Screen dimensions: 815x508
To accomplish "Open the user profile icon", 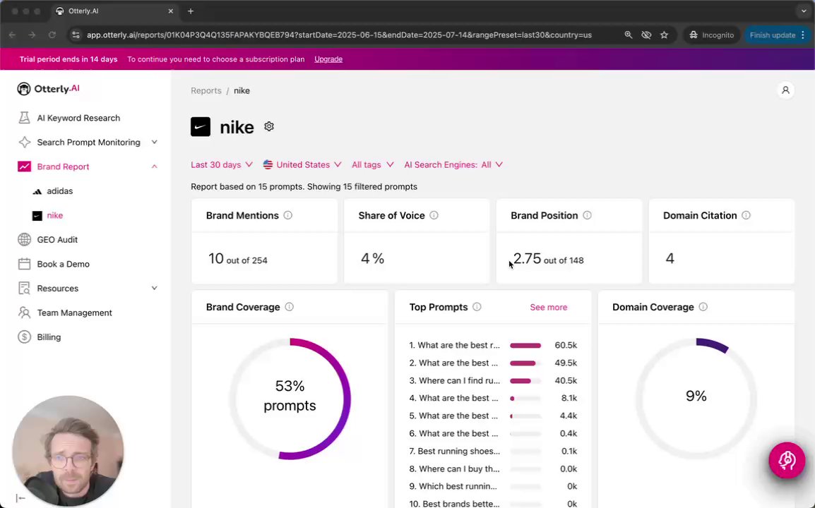I will 785,90.
